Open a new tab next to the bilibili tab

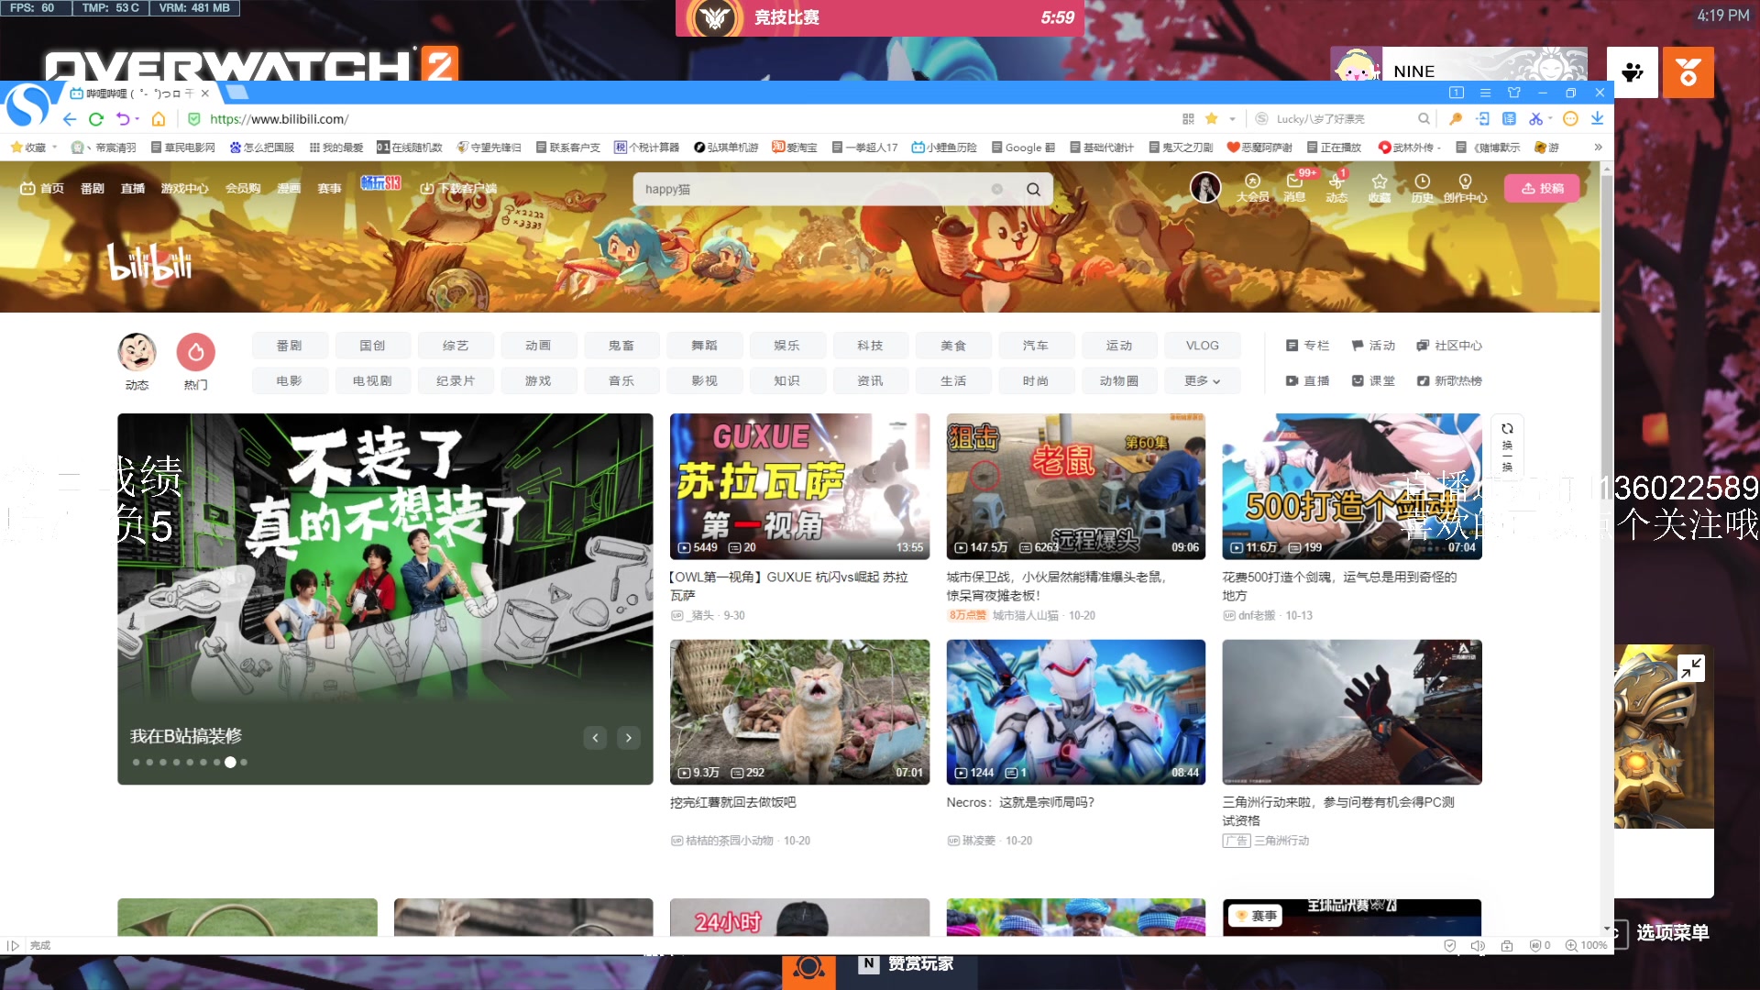point(237,93)
